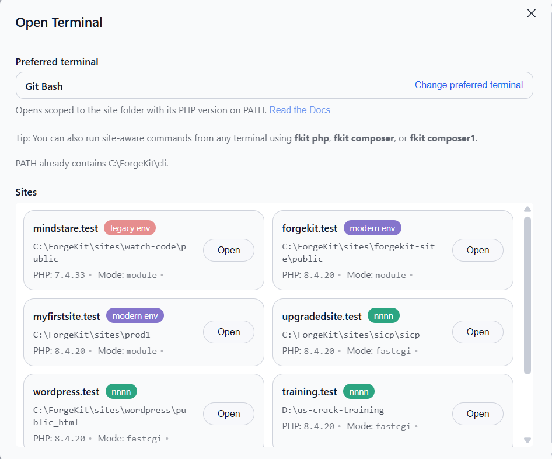The width and height of the screenshot is (552, 459).
Task: Open terminal for forgekit.test
Action: [x=478, y=250]
